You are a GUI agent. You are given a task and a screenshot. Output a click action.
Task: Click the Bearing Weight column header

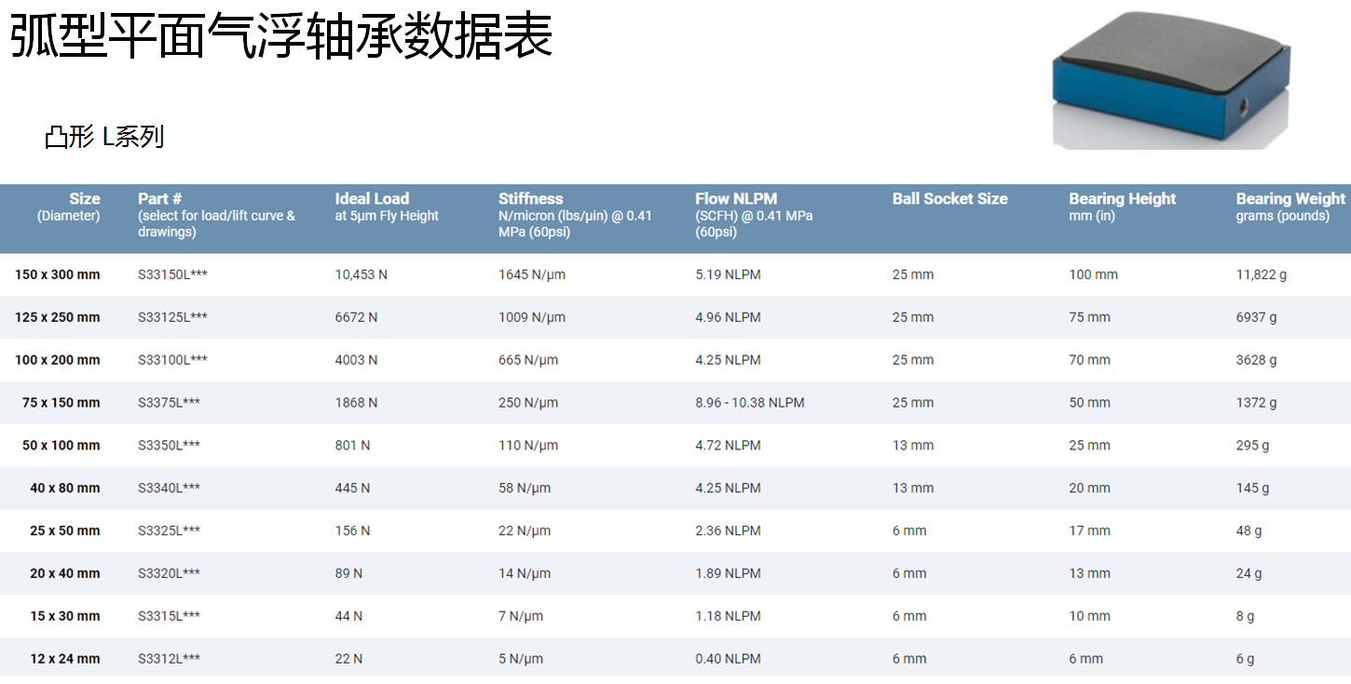[1290, 198]
